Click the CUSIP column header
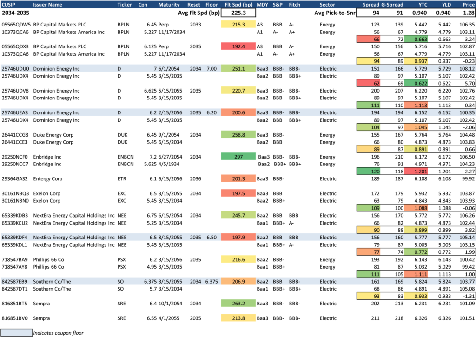 [x=9, y=5]
